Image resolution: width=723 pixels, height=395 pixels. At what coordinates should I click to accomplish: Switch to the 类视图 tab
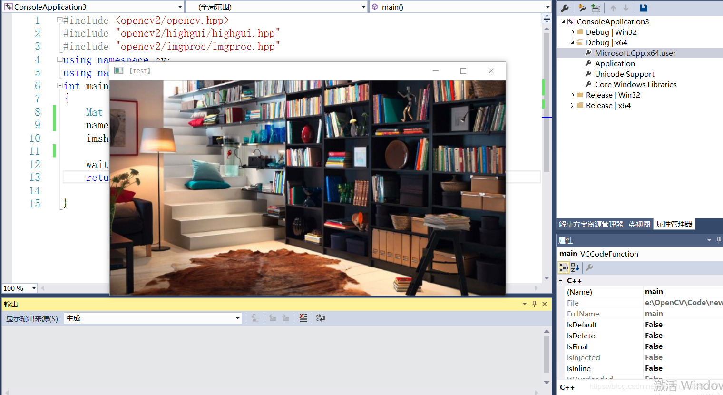pos(639,224)
